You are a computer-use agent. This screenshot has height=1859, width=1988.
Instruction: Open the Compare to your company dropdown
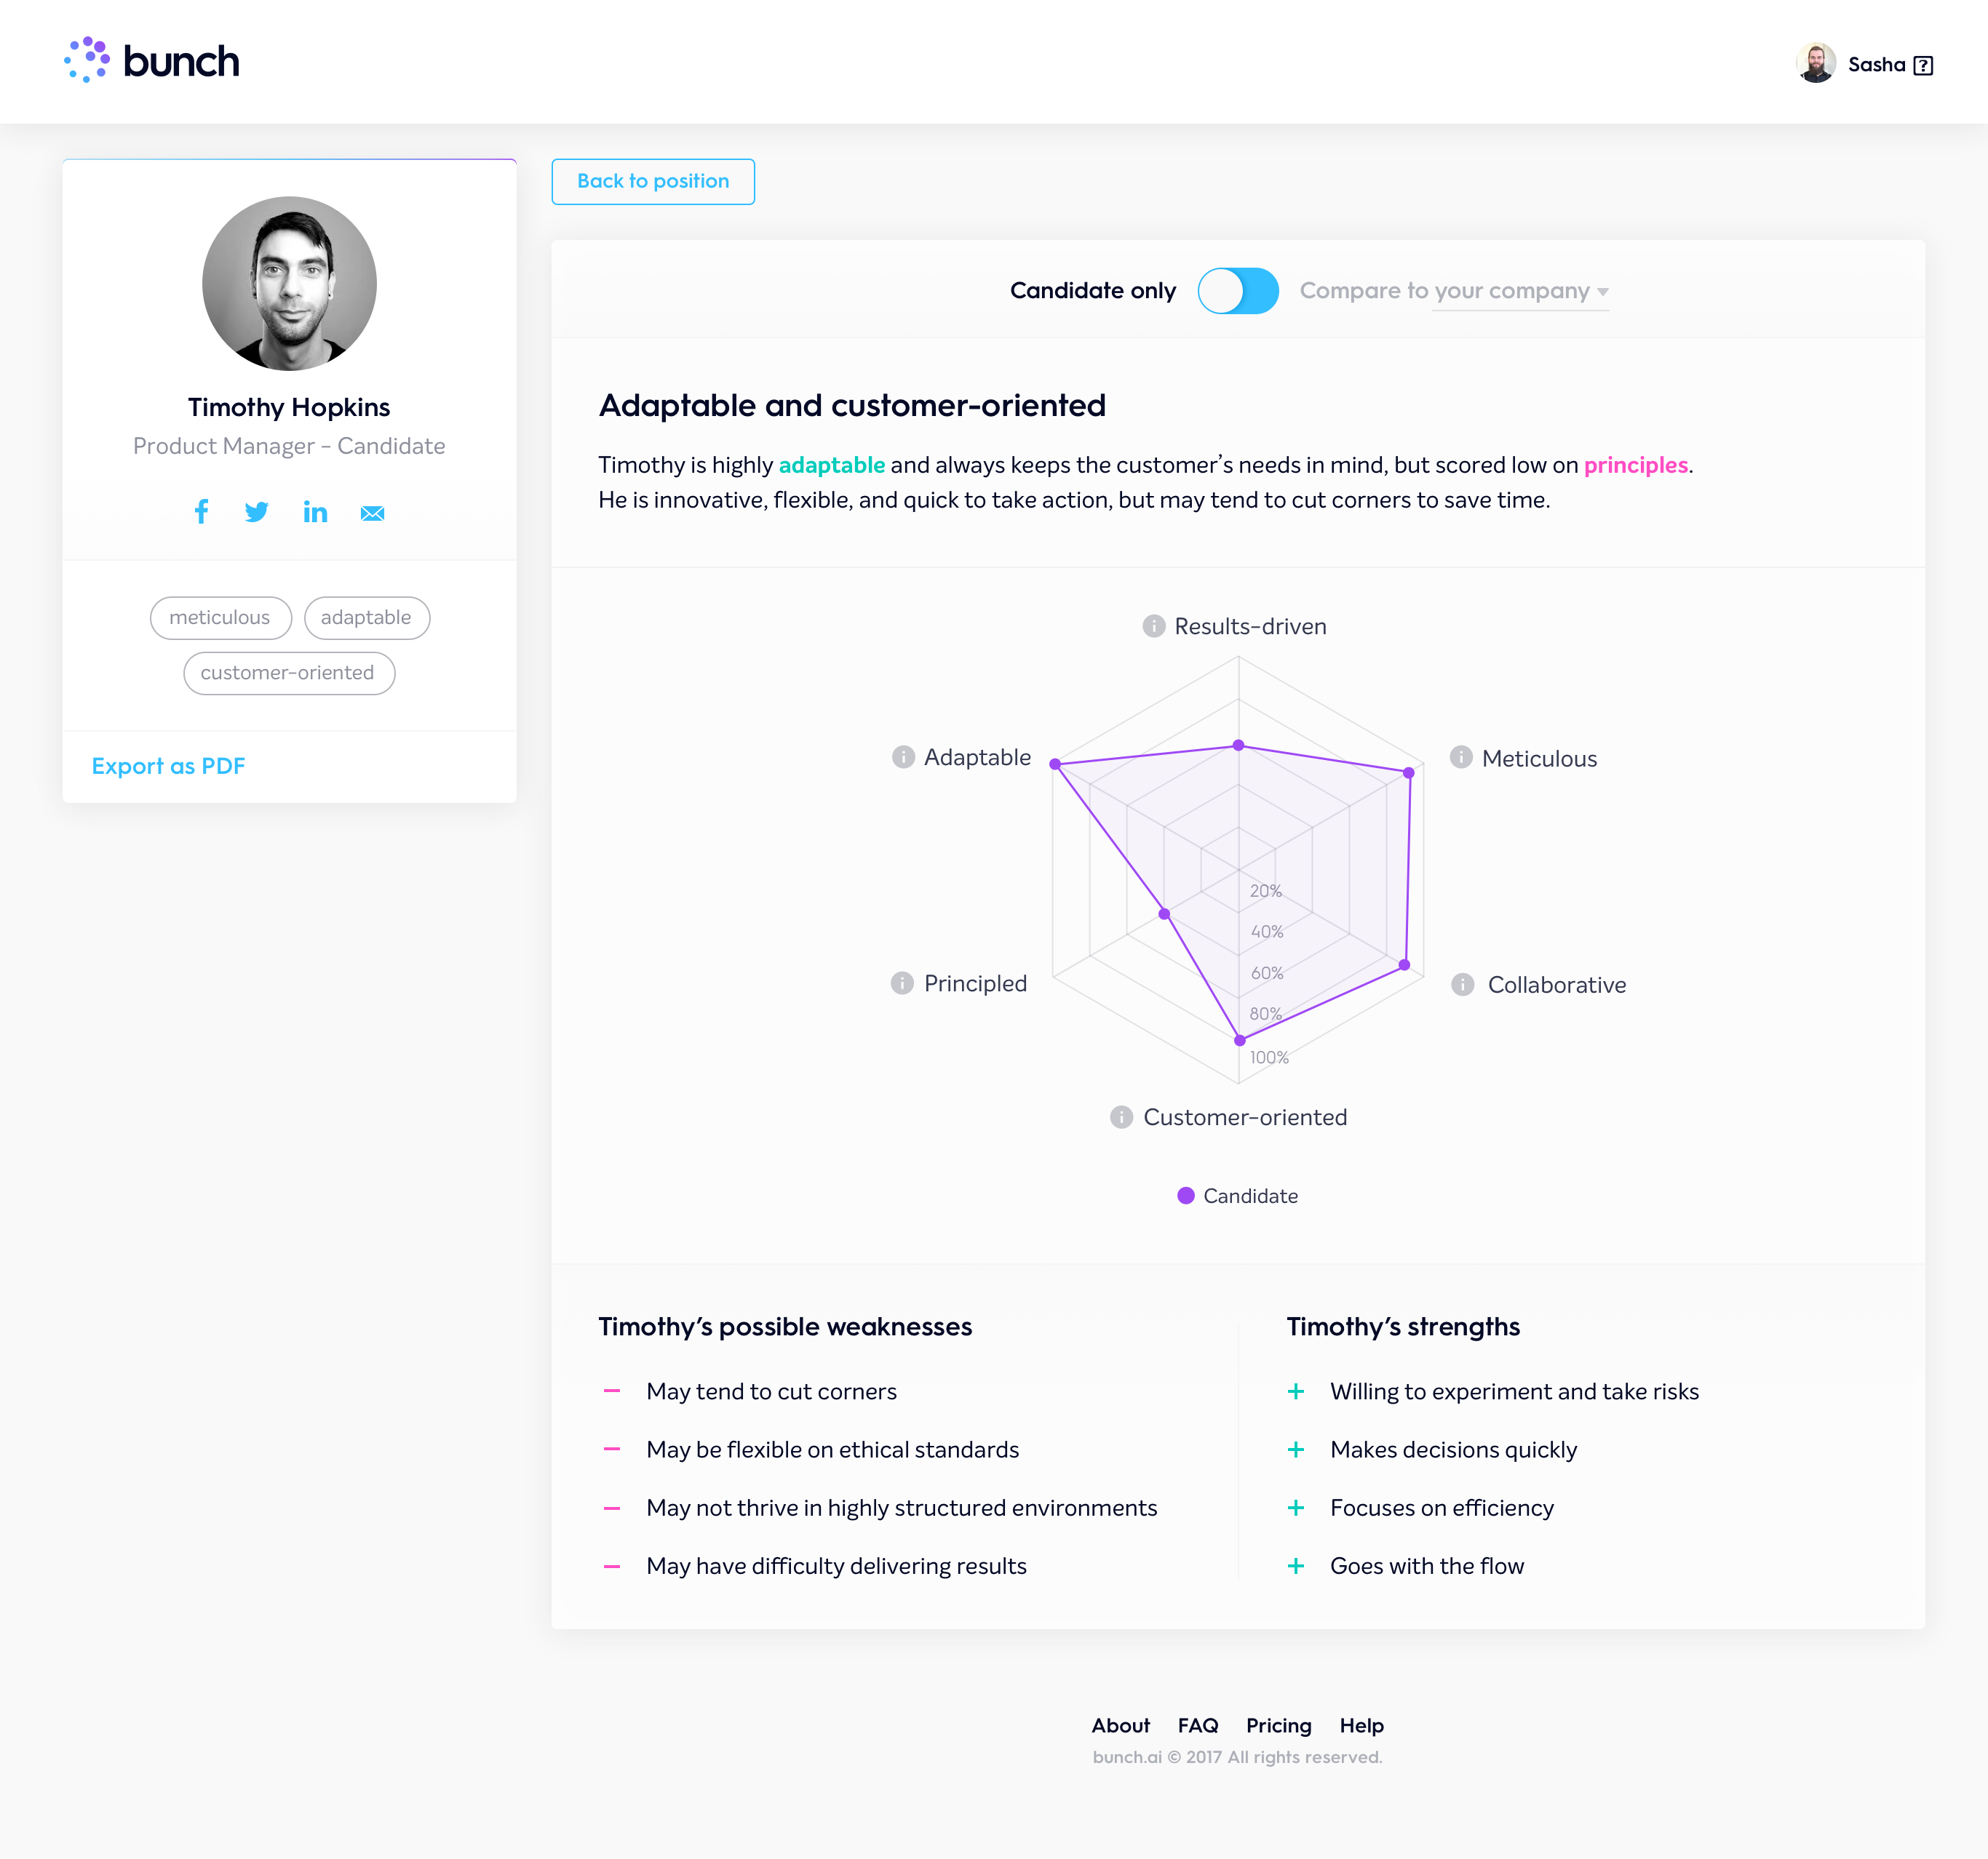coord(1454,291)
